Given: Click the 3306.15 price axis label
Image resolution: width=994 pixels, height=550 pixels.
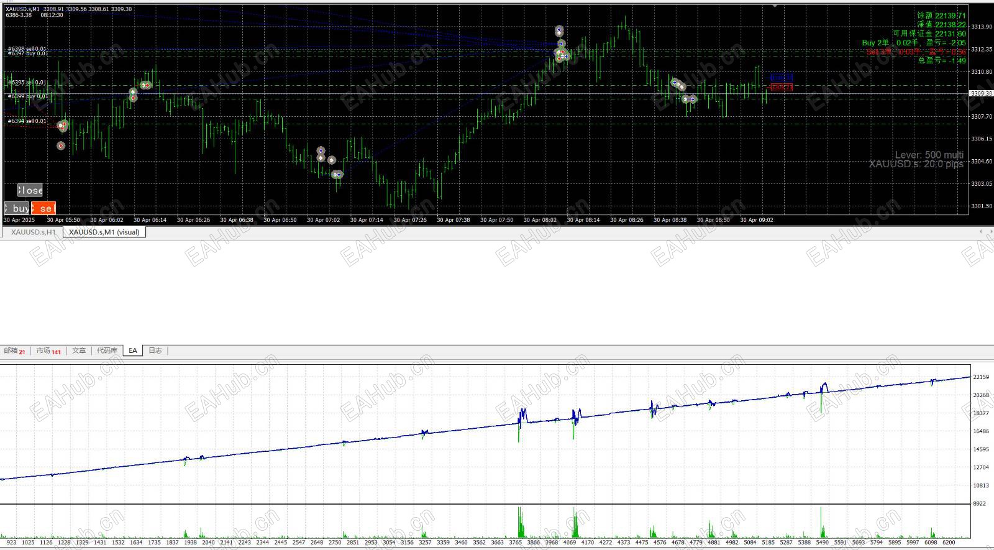Looking at the screenshot, I should pos(982,139).
